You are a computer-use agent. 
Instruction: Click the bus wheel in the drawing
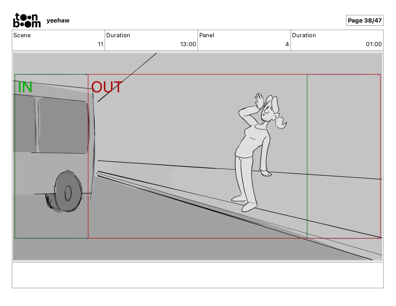(x=64, y=192)
